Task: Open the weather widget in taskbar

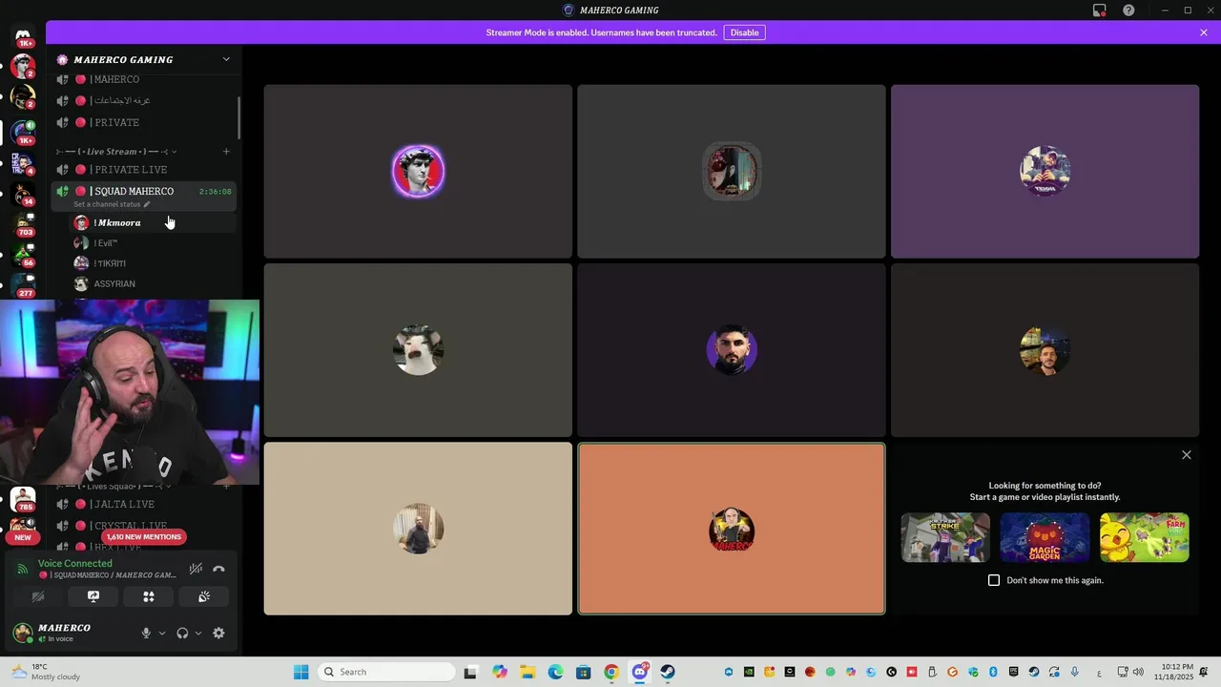Action: (x=46, y=672)
